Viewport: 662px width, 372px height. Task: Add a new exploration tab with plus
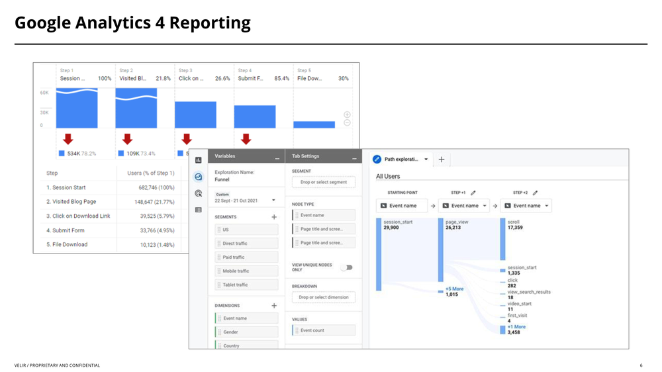coord(442,159)
